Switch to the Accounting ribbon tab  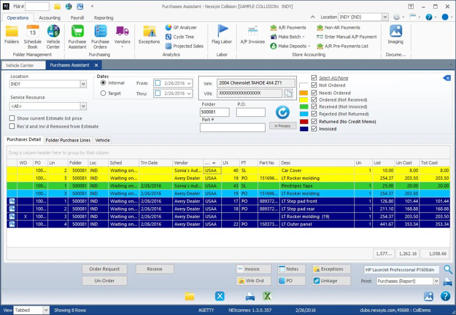click(49, 18)
